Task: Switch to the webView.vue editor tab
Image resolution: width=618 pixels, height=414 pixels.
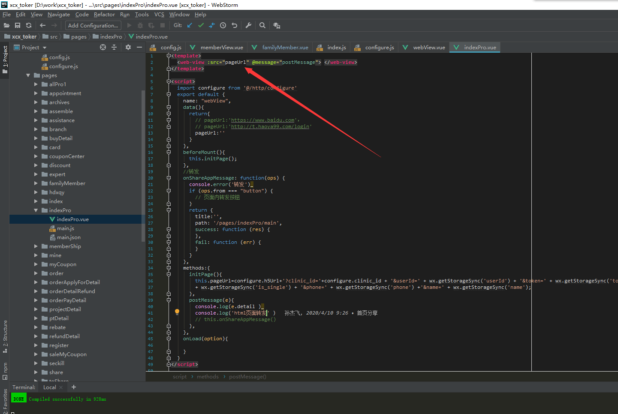Action: coord(424,48)
